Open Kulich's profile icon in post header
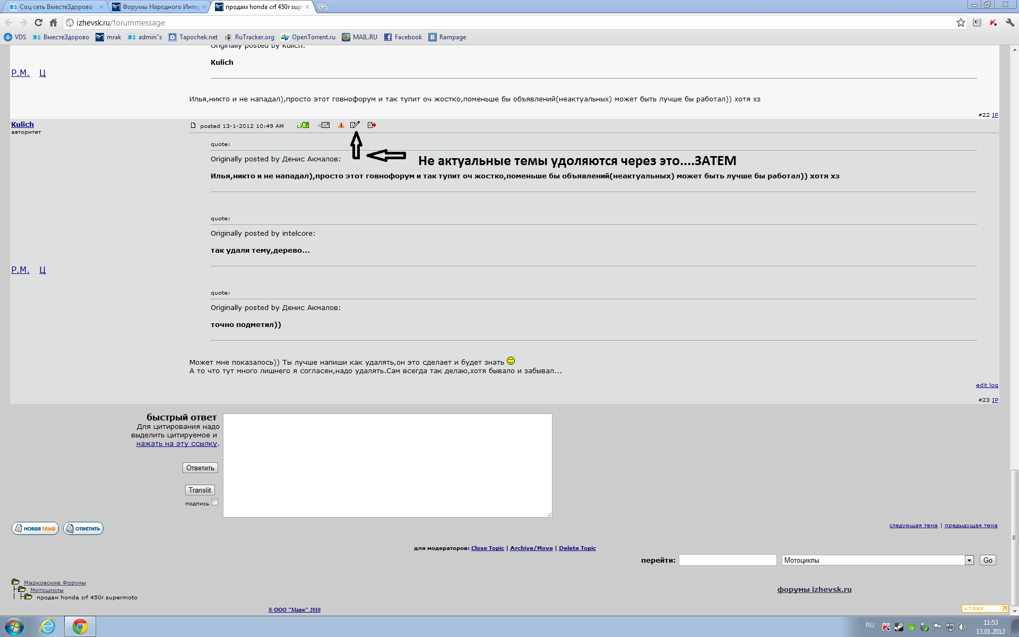Screen dimensions: 1019x637 pyautogui.click(x=303, y=125)
